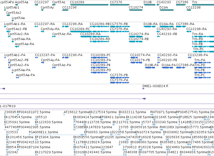This screenshot has width=214, height=156.
Task: Select the D19A gene label
Action: pyautogui.click(x=164, y=8)
